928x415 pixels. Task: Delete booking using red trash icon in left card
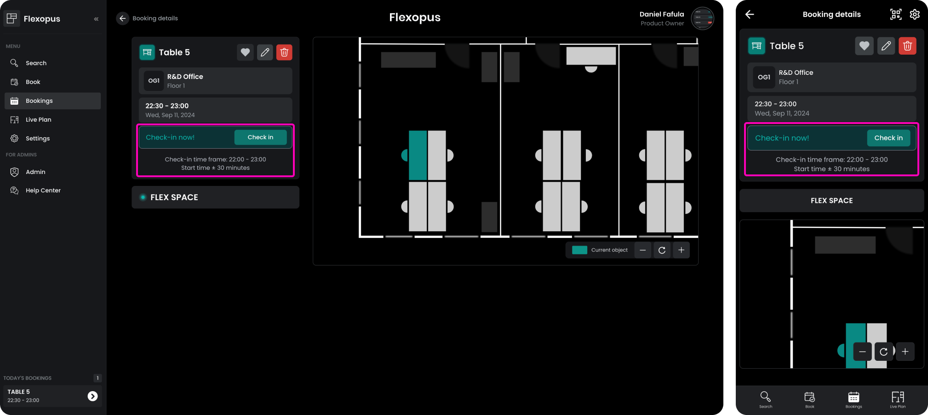284,52
